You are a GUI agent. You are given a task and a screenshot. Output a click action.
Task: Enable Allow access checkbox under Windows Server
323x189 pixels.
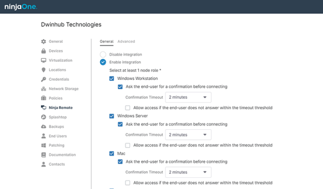128,145
